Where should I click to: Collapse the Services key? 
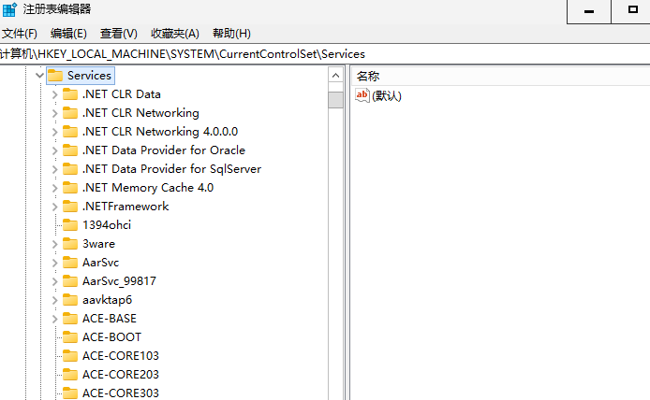39,76
